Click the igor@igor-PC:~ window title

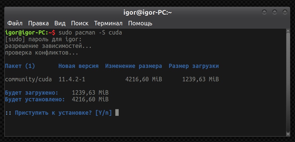pos(147,13)
